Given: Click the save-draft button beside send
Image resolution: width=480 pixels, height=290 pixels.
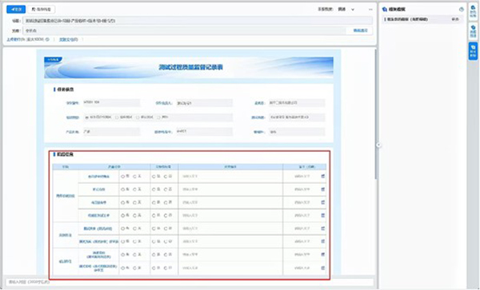Looking at the screenshot, I should click(x=42, y=9).
